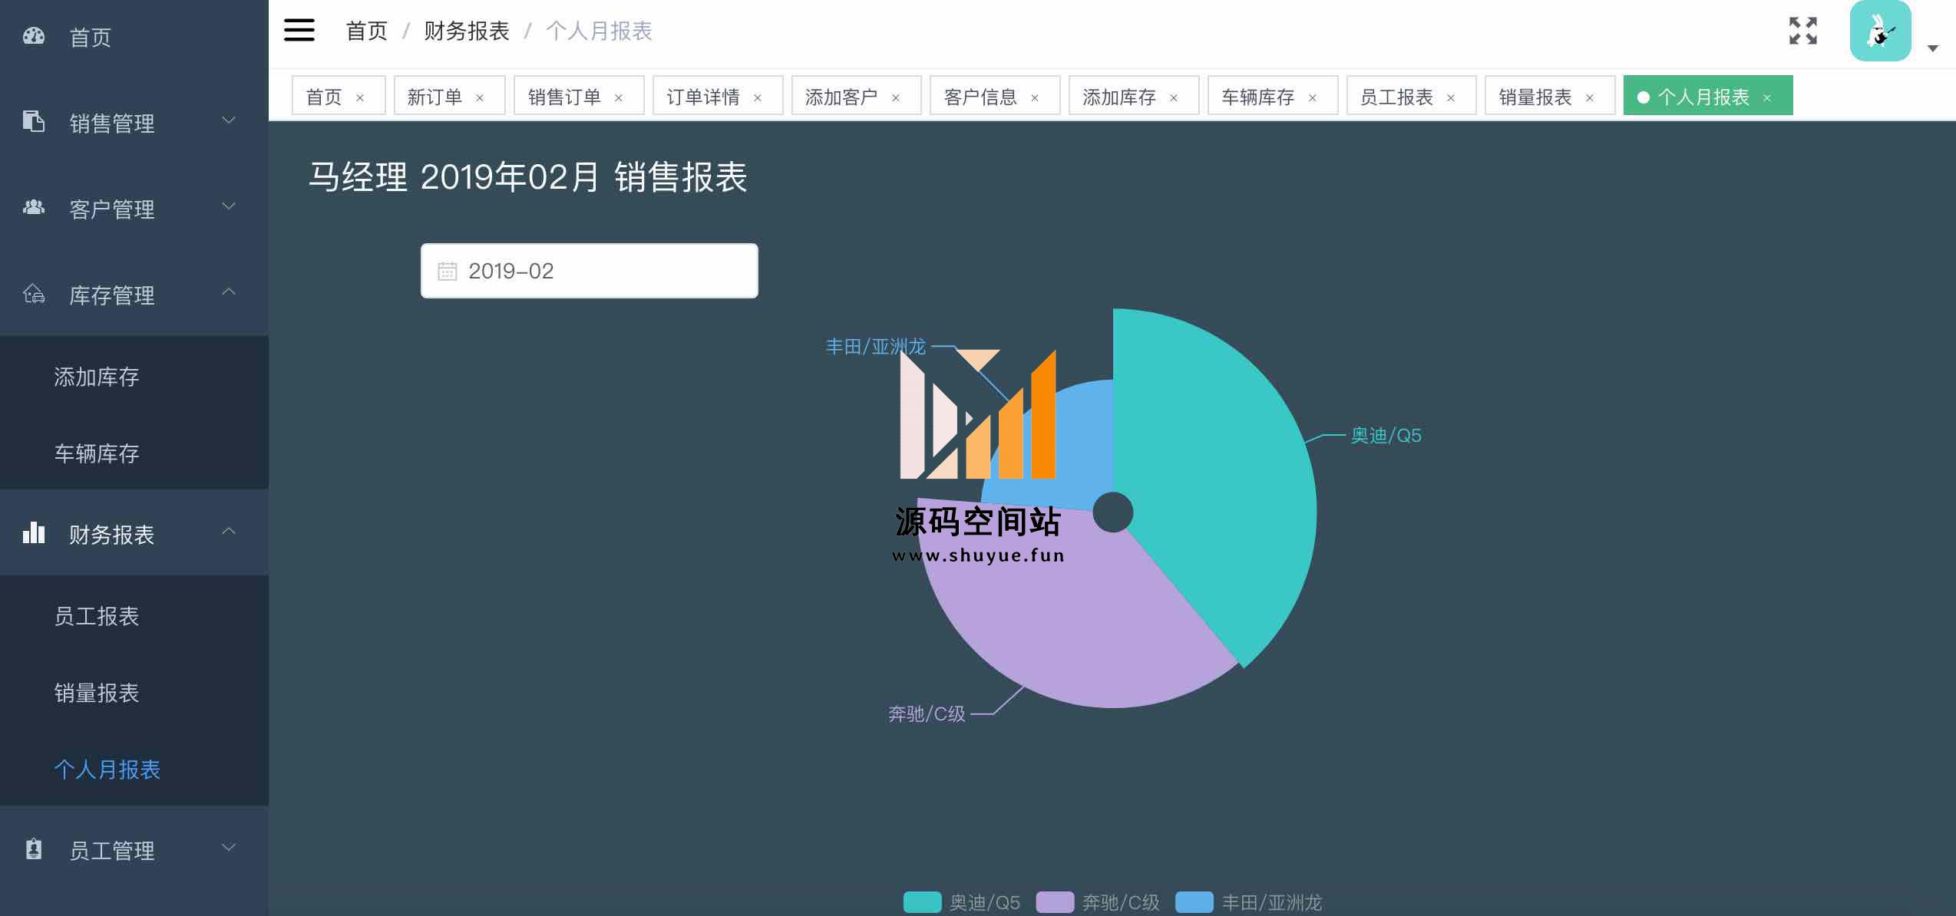
Task: Toggle the 奥迪/Q5 legend swatch
Action: click(922, 902)
